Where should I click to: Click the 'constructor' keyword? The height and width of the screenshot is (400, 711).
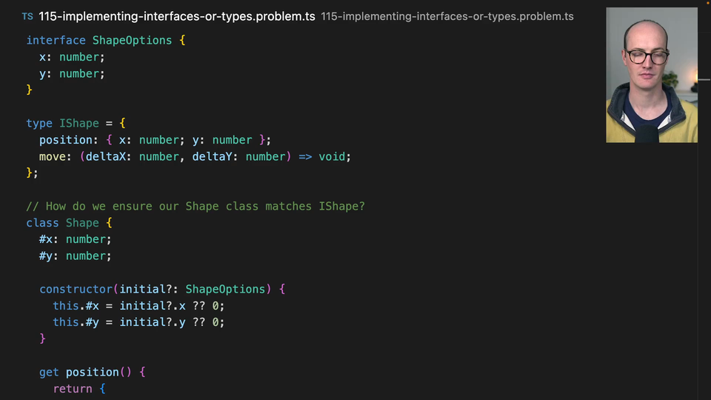[x=76, y=289]
